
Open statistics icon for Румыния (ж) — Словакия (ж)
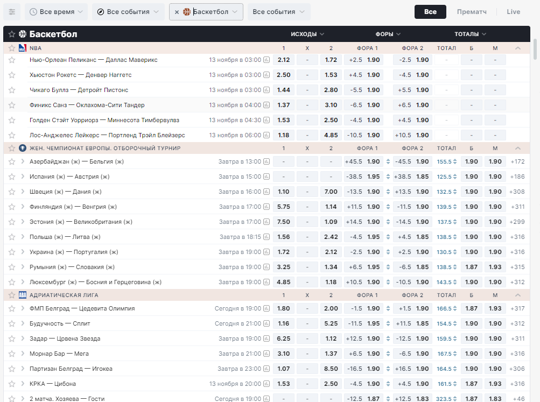point(267,267)
